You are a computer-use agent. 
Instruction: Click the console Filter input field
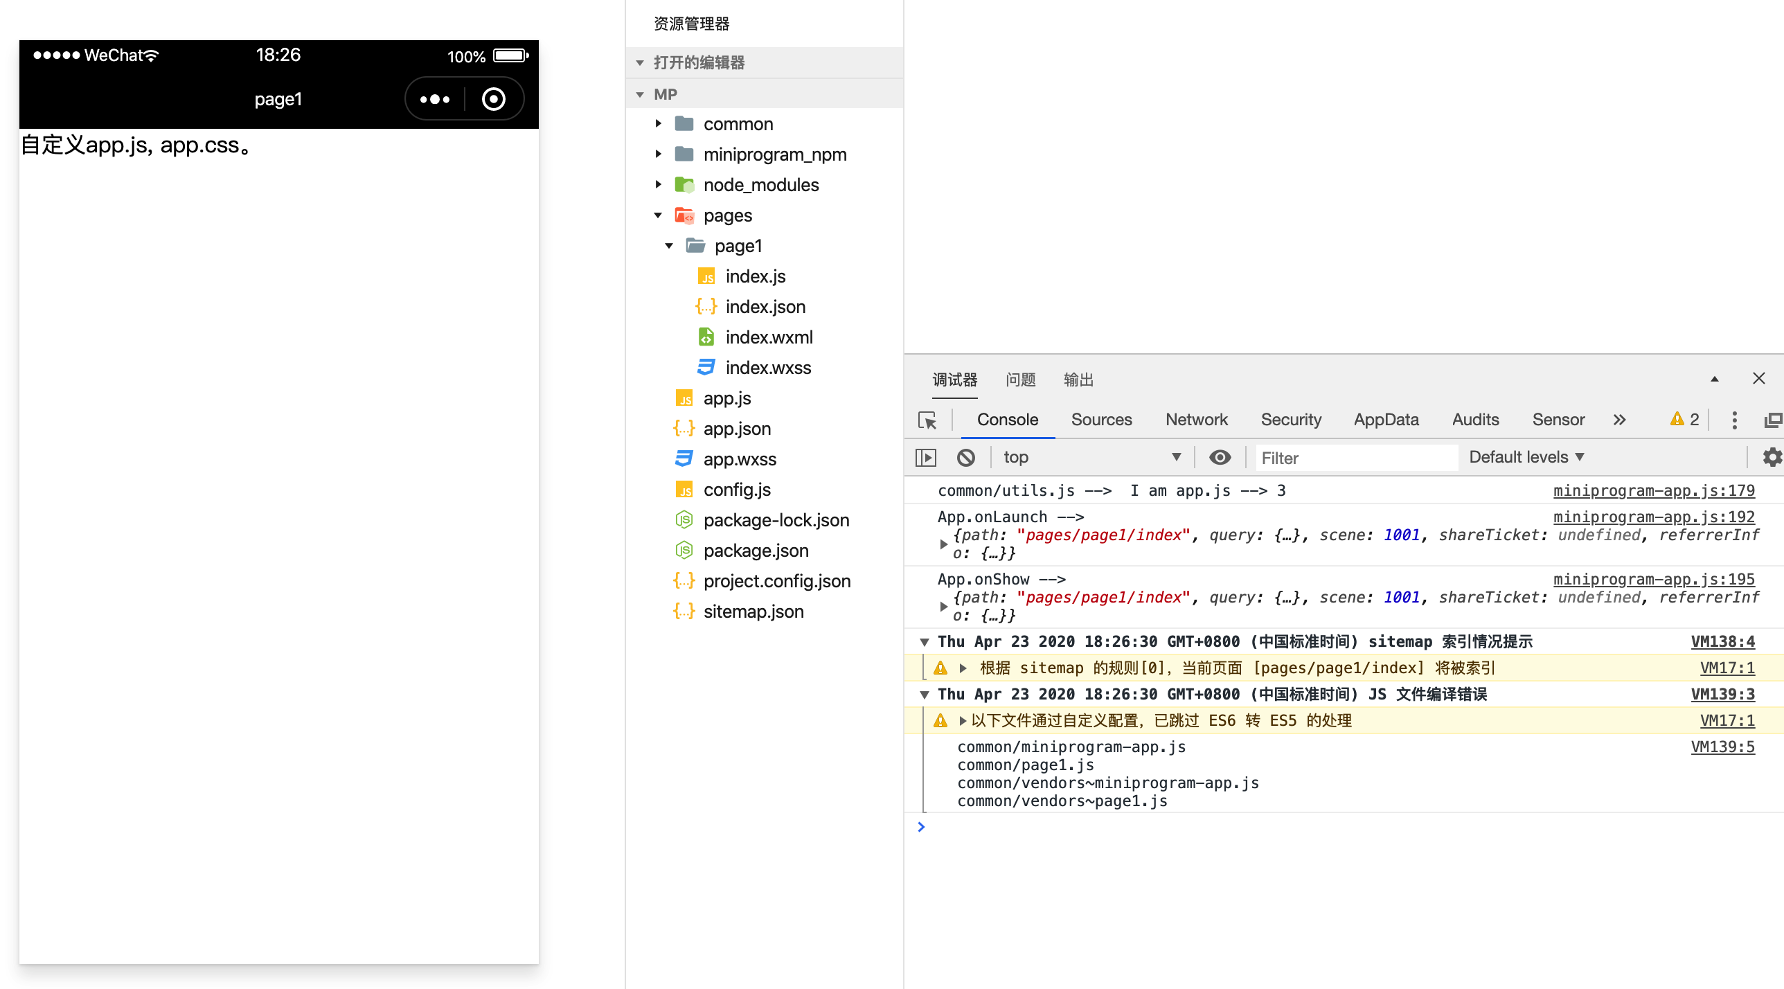click(1356, 458)
